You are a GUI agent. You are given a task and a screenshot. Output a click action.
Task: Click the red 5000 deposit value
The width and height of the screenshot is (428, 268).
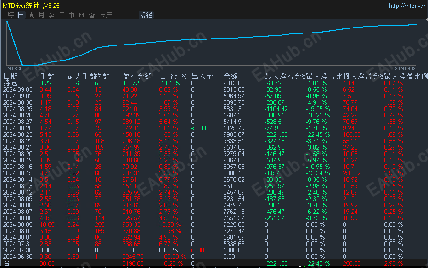pos(197,250)
